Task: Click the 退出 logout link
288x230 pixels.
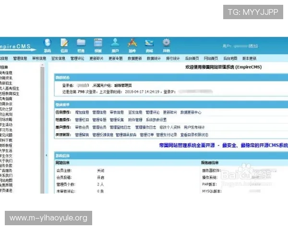Action: pyautogui.click(x=253, y=46)
